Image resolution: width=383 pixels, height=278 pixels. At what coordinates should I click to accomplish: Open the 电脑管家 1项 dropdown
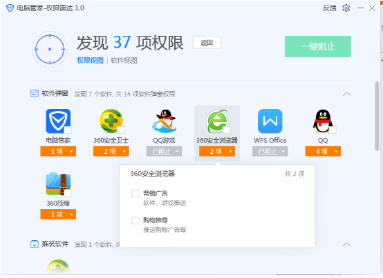tap(58, 151)
